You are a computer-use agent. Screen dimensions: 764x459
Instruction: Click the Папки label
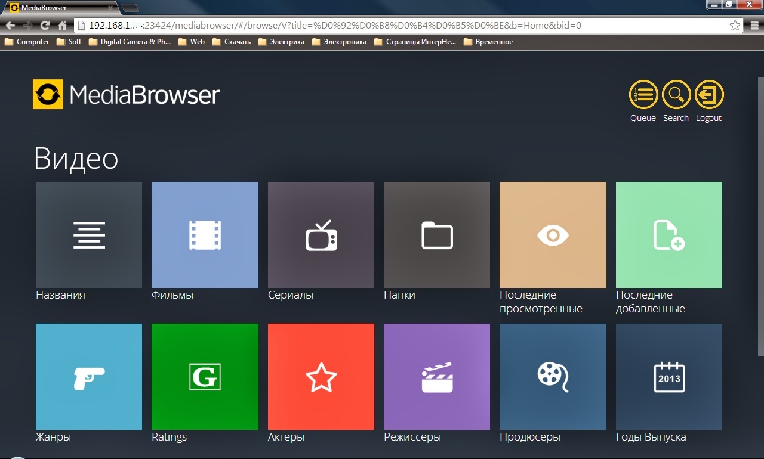click(399, 295)
